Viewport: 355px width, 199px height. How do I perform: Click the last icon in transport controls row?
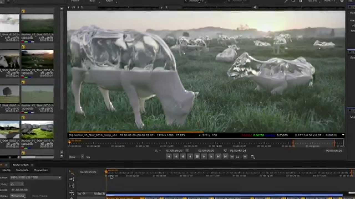click(253, 157)
